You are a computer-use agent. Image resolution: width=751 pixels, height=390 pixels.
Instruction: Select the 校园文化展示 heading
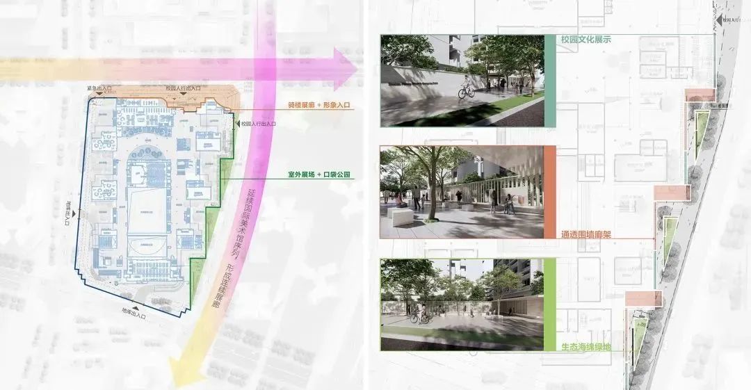[586, 40]
